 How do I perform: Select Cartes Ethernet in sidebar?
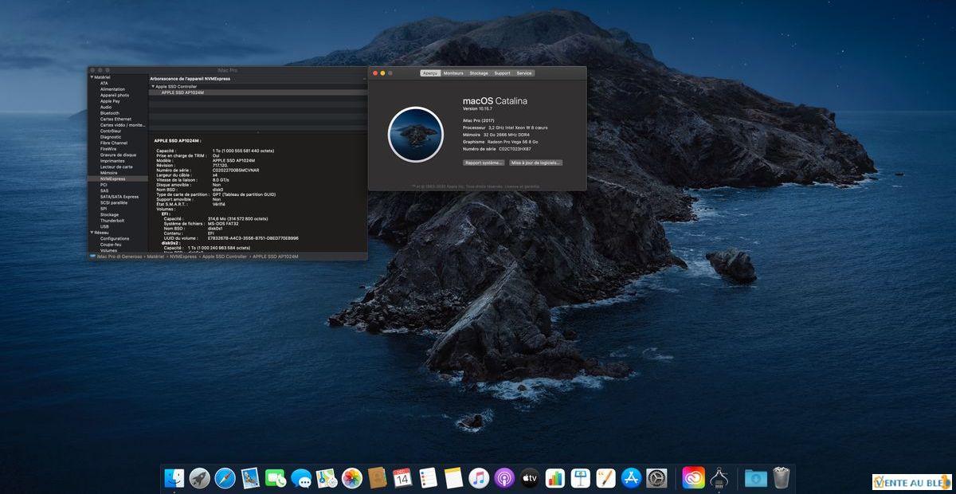116,119
